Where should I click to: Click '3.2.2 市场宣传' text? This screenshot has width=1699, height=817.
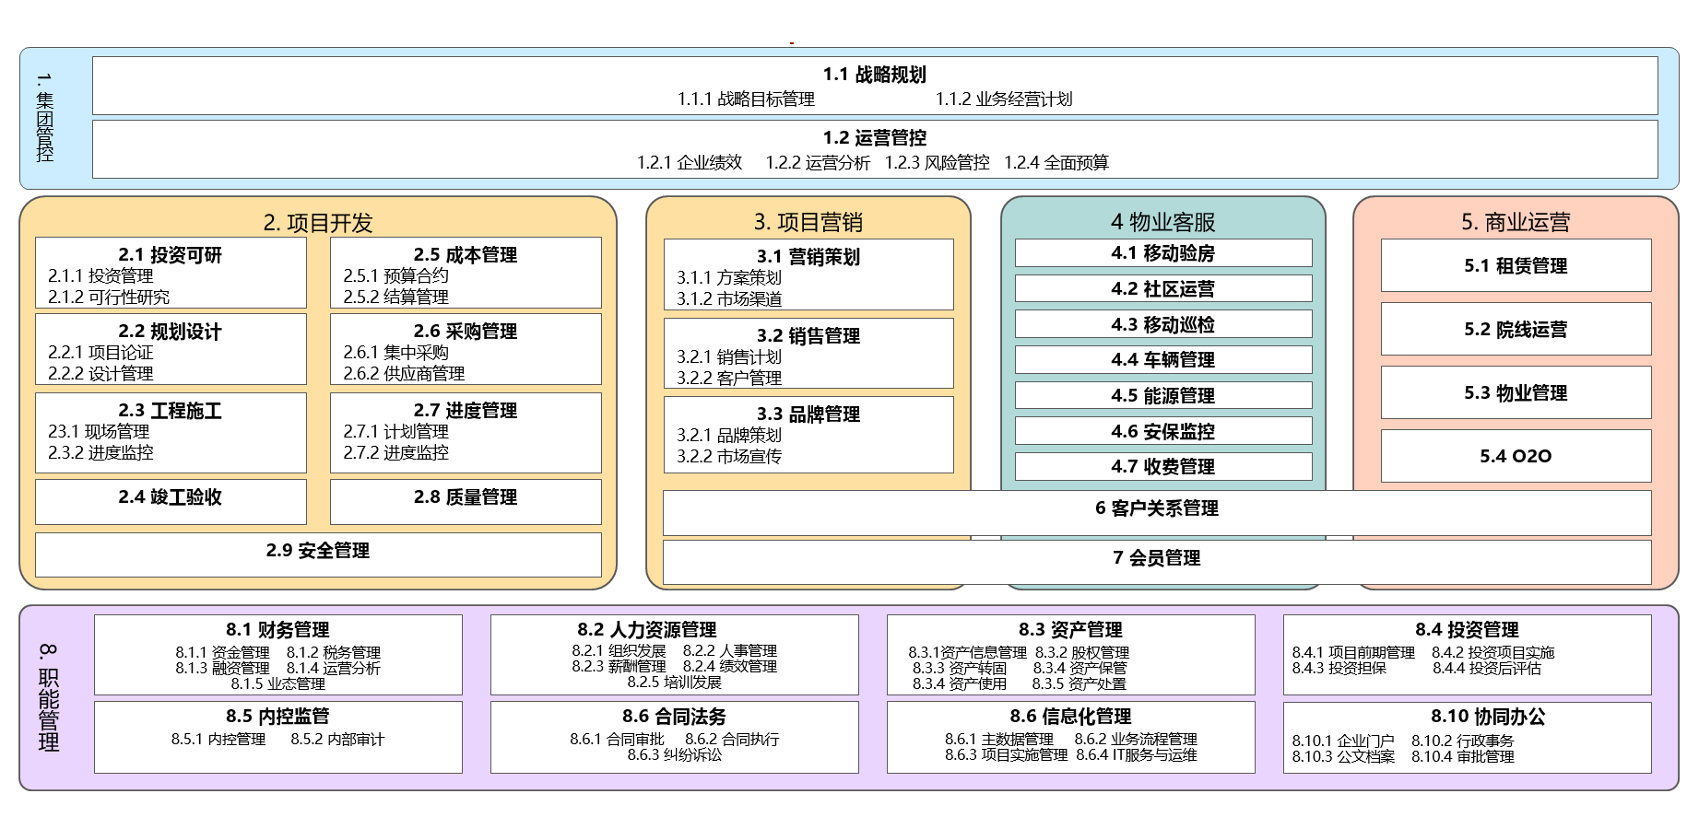[x=729, y=457]
